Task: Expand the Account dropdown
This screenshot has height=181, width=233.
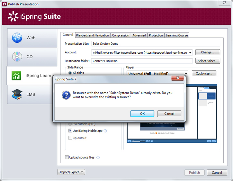Action: pos(190,53)
